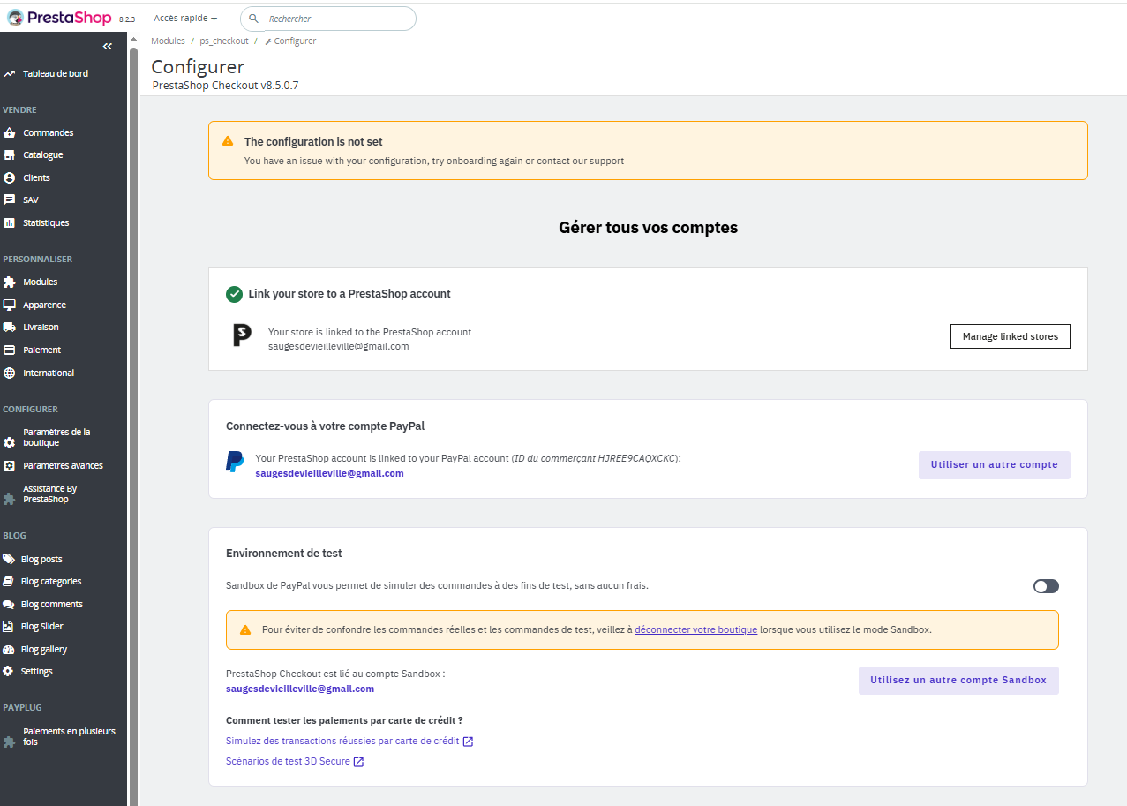Viewport: 1127px width, 806px height.
Task: Open Paramètres avancés menu
Action: [x=63, y=466]
